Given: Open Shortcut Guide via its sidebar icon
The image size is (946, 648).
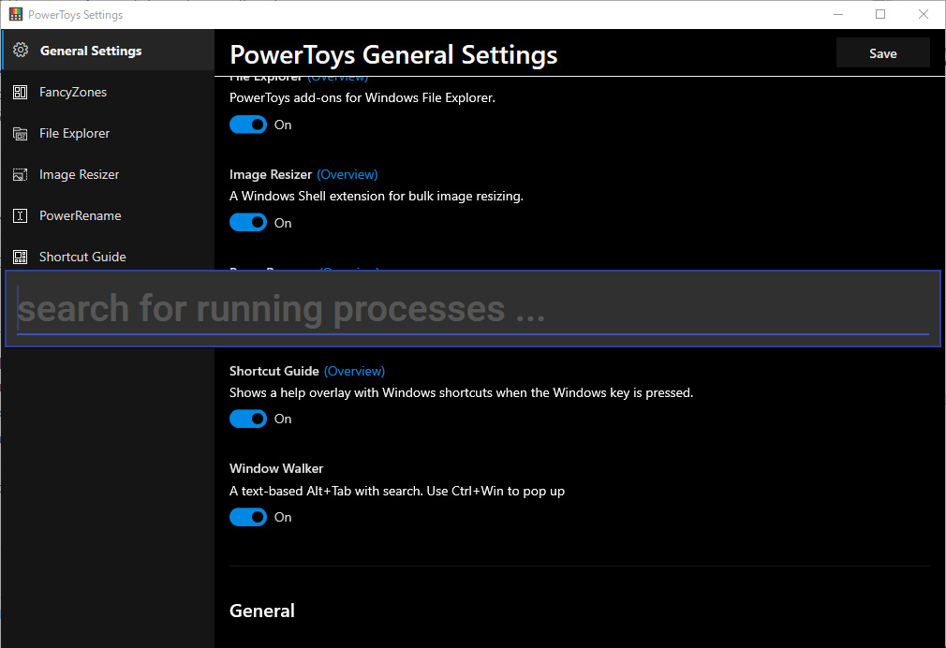Looking at the screenshot, I should point(21,257).
